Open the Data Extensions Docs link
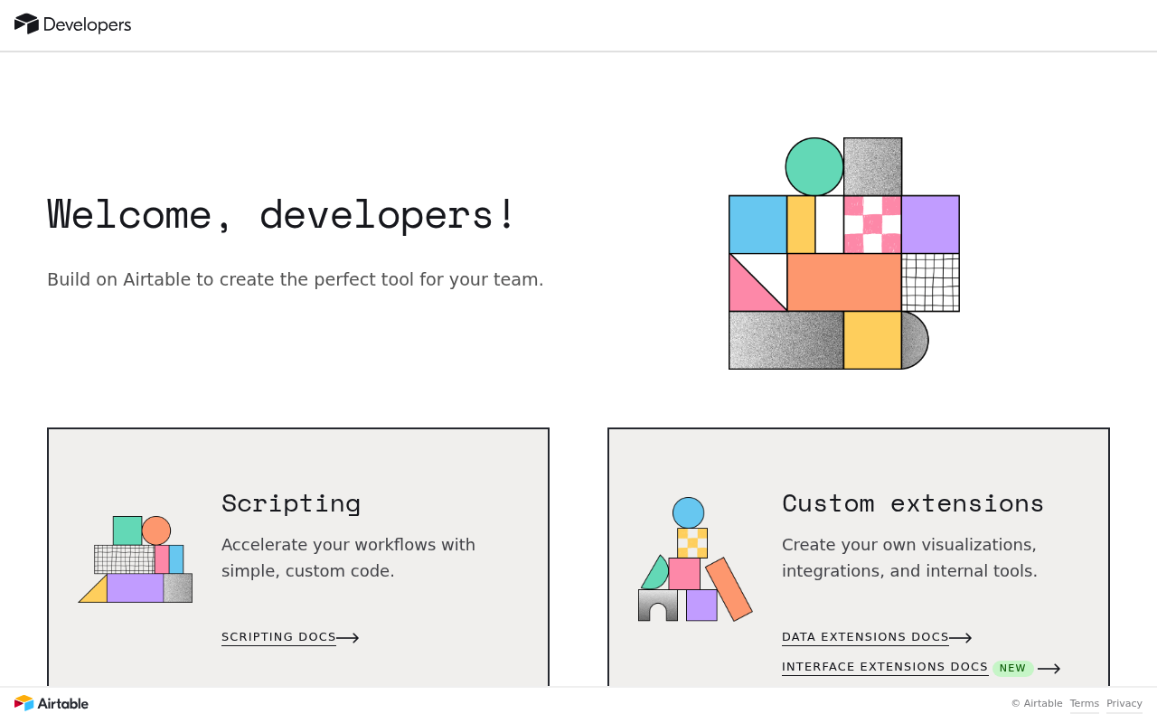This screenshot has height=723, width=1157. [865, 637]
